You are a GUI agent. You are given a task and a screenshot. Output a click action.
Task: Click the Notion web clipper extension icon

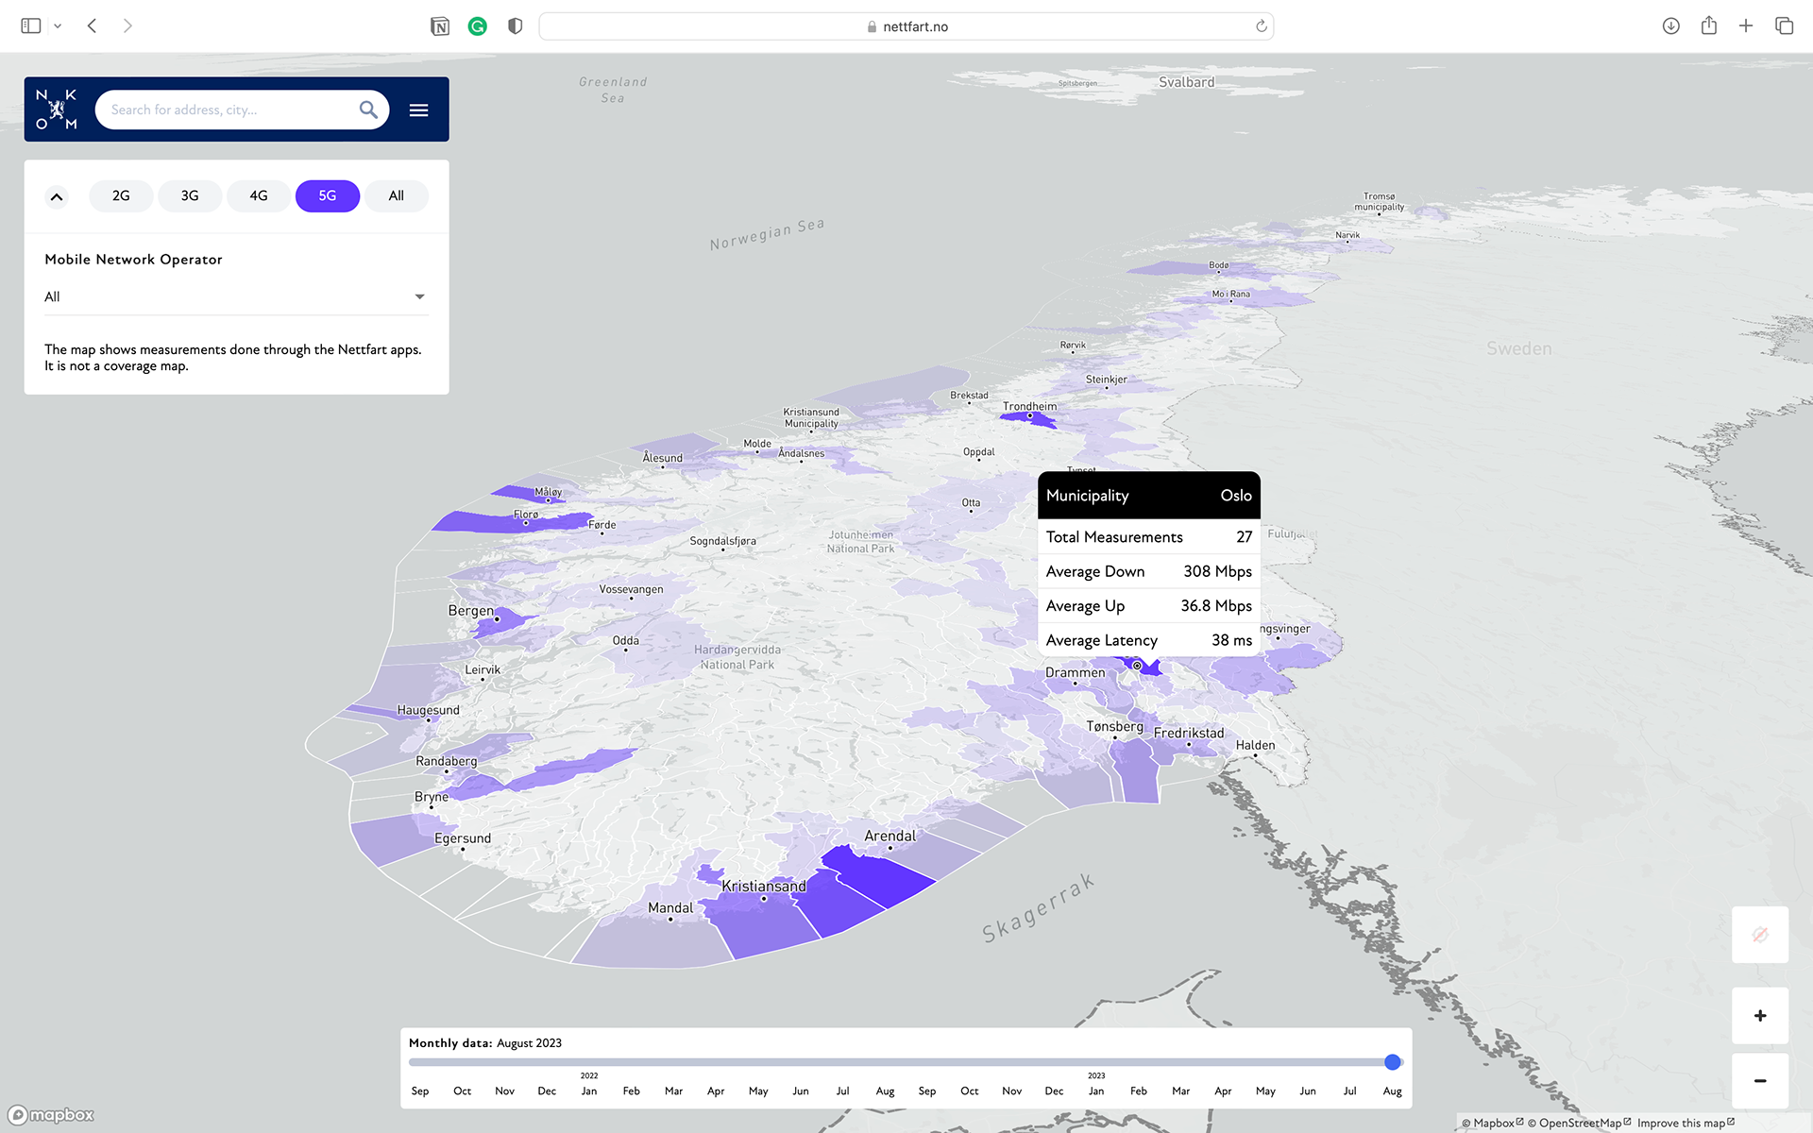440,26
